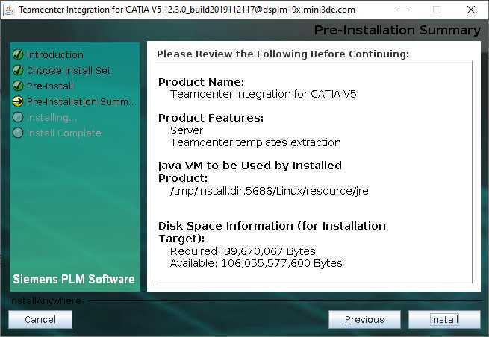
Task: Select the Pre-Installation Summ... step label
Action: point(81,102)
